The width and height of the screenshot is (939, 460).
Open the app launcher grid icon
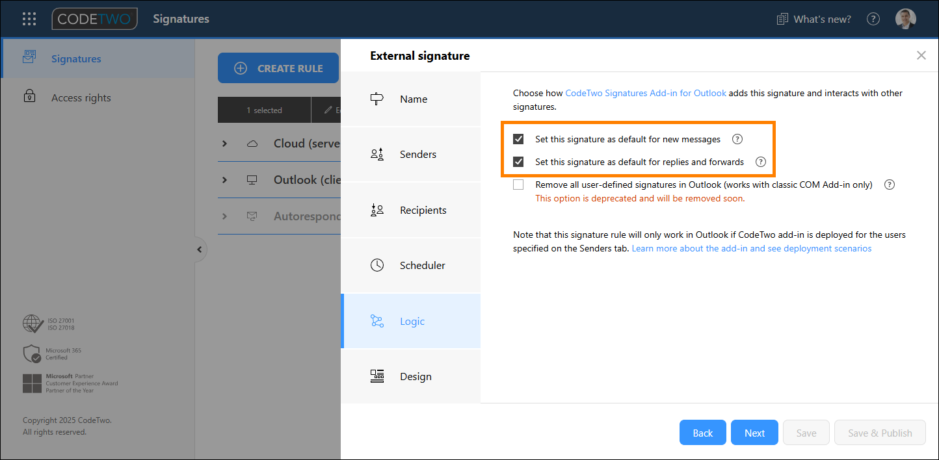(x=29, y=19)
